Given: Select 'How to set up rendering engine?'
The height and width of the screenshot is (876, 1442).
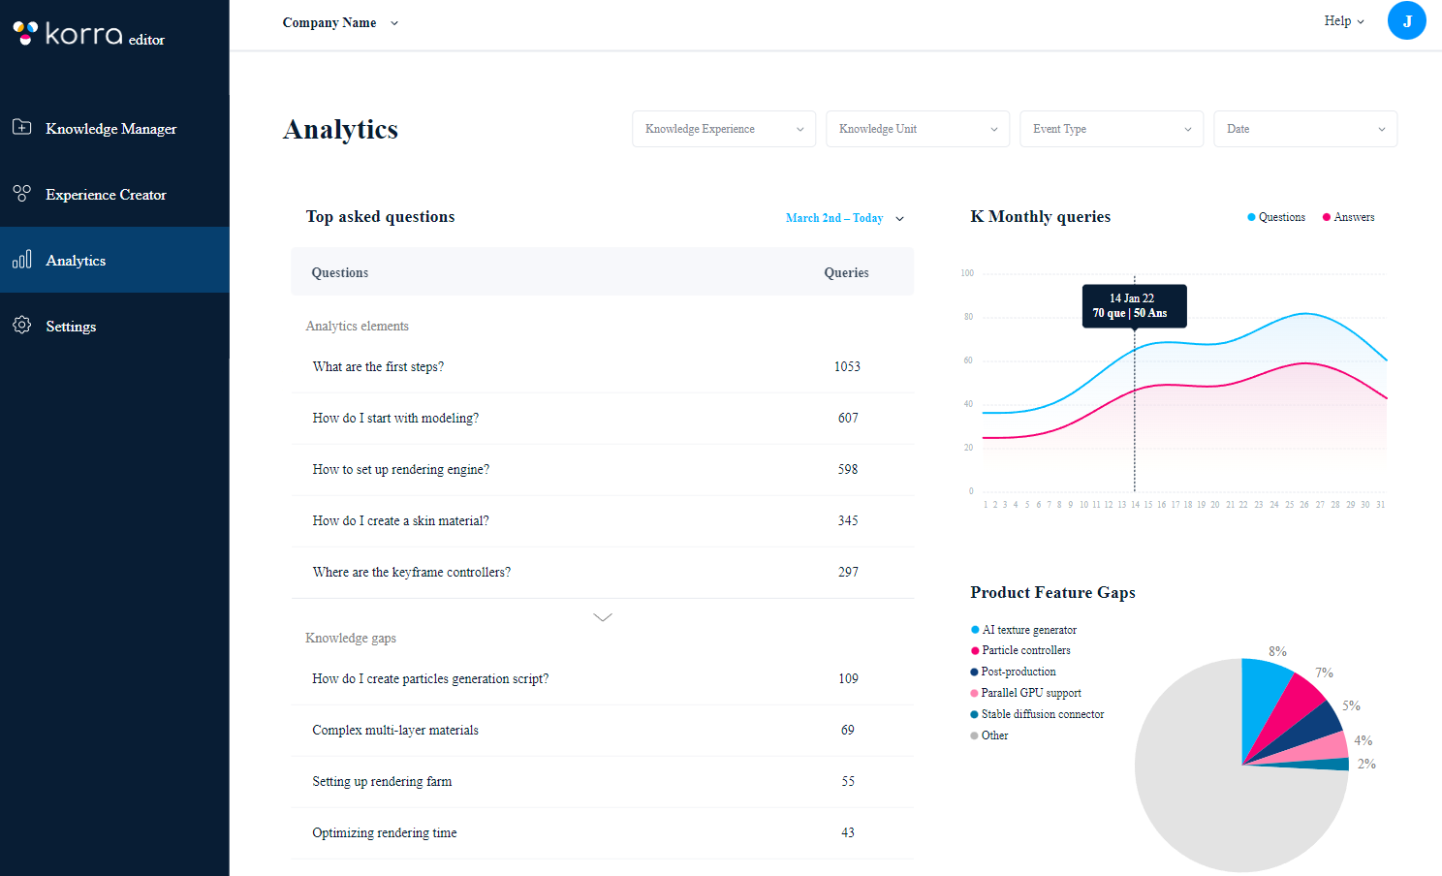Looking at the screenshot, I should tap(603, 470).
